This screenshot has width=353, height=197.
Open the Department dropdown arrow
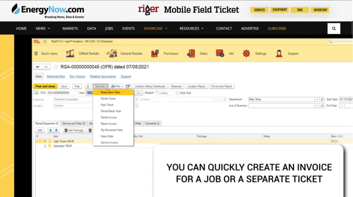point(317,99)
